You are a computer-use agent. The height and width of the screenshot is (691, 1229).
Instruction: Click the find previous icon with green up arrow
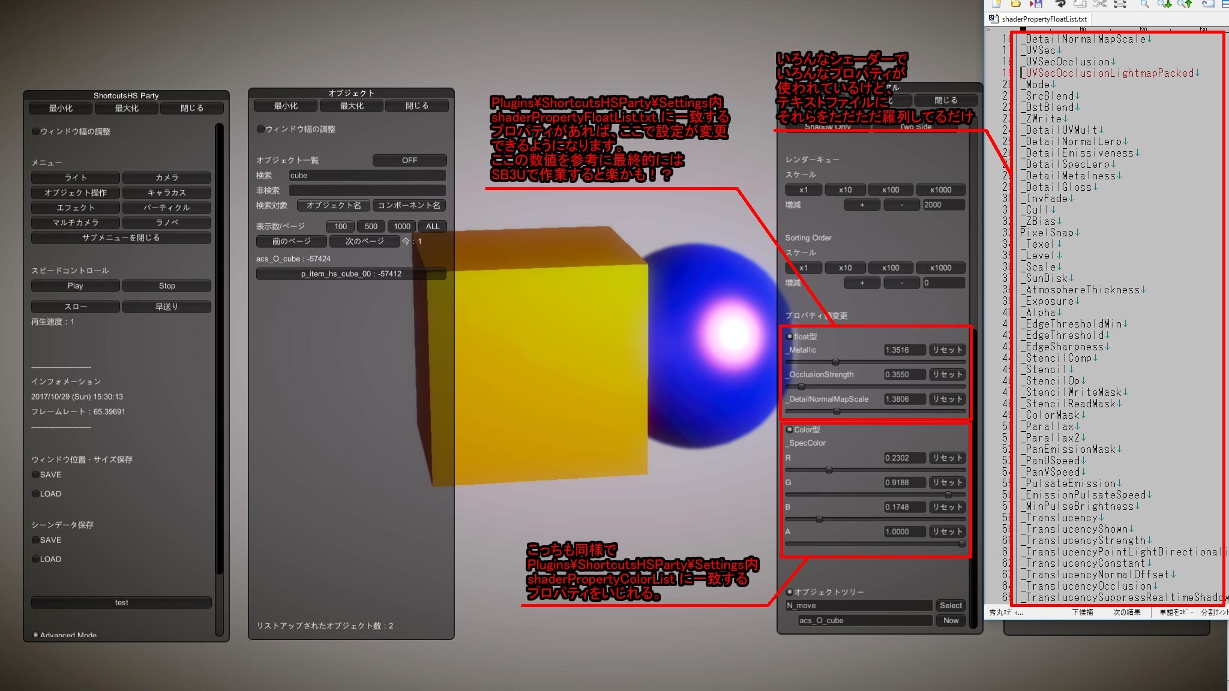click(x=1185, y=4)
